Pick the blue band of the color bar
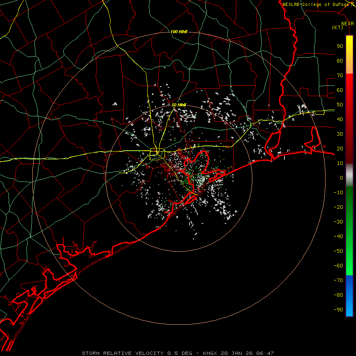Screen dimensions: 356x356 [x=349, y=296]
